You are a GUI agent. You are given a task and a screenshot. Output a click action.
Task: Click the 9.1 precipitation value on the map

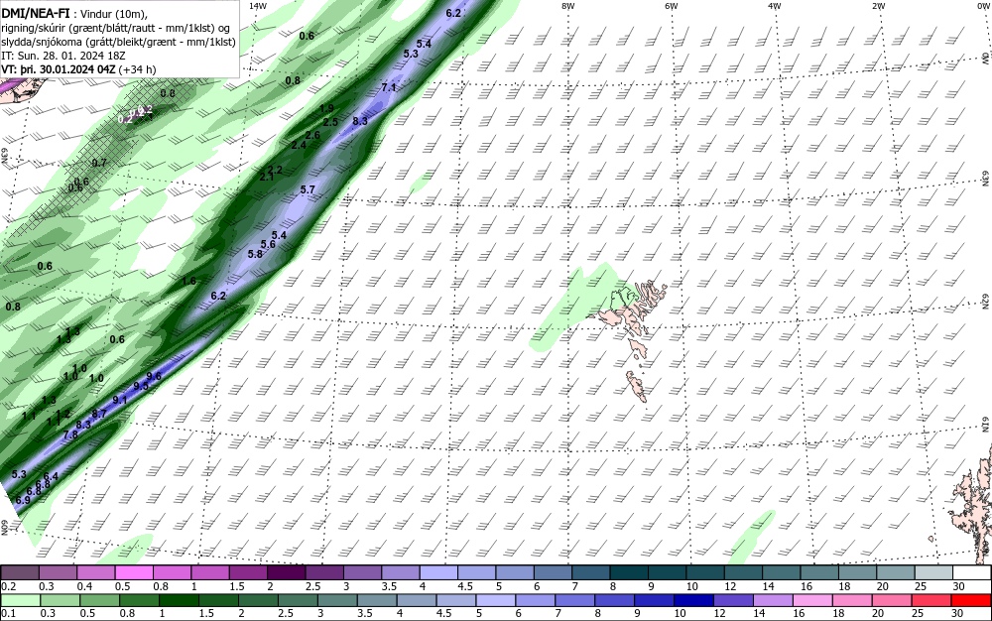tap(120, 400)
